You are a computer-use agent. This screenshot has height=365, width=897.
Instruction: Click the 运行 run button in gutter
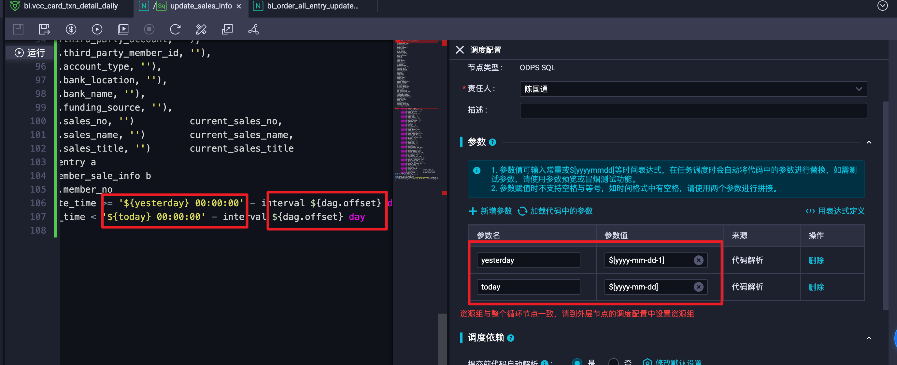point(30,53)
